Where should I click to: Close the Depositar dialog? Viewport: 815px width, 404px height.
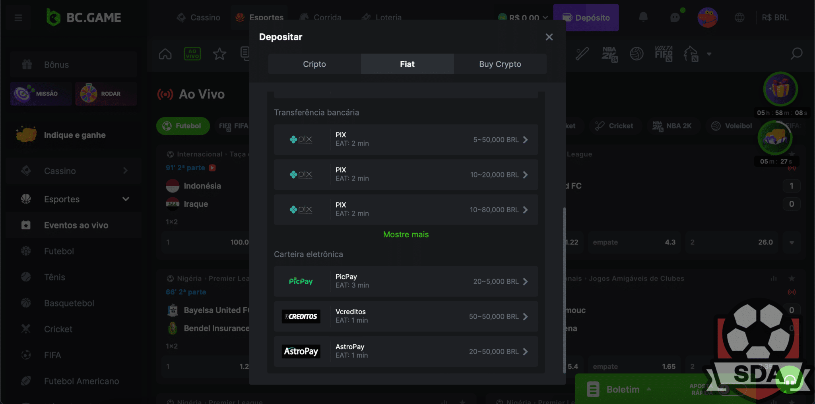coord(549,37)
